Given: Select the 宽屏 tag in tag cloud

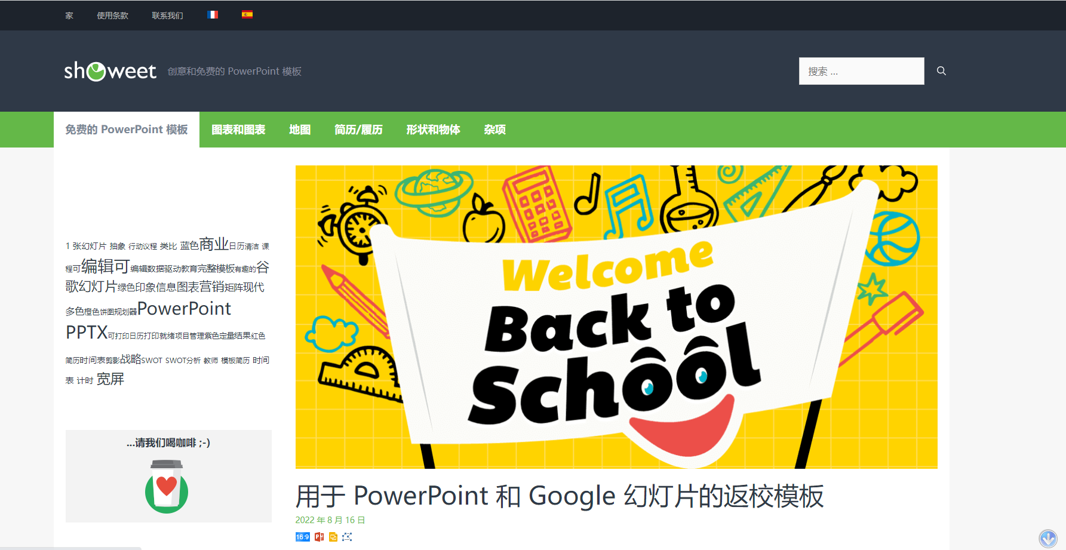Looking at the screenshot, I should click(x=110, y=379).
